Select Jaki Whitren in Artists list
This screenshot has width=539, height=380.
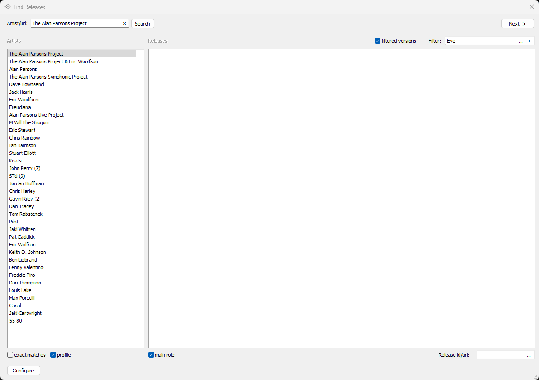point(72,229)
